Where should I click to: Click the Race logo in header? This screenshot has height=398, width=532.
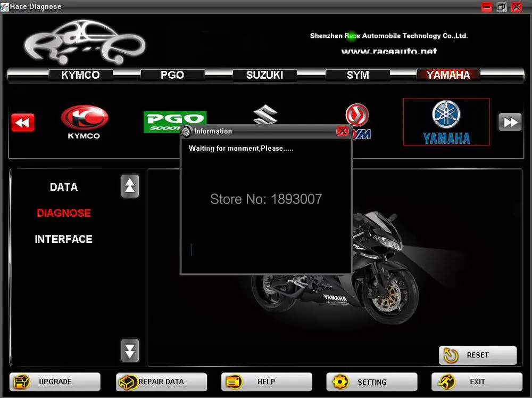(x=85, y=42)
